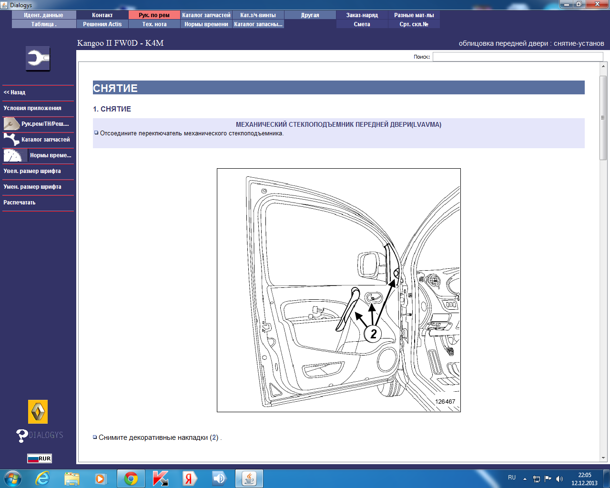Click МЕХАНИЧЕСКИЙ СТЕКЛОПОДЪЕМНИК heading

338,124
